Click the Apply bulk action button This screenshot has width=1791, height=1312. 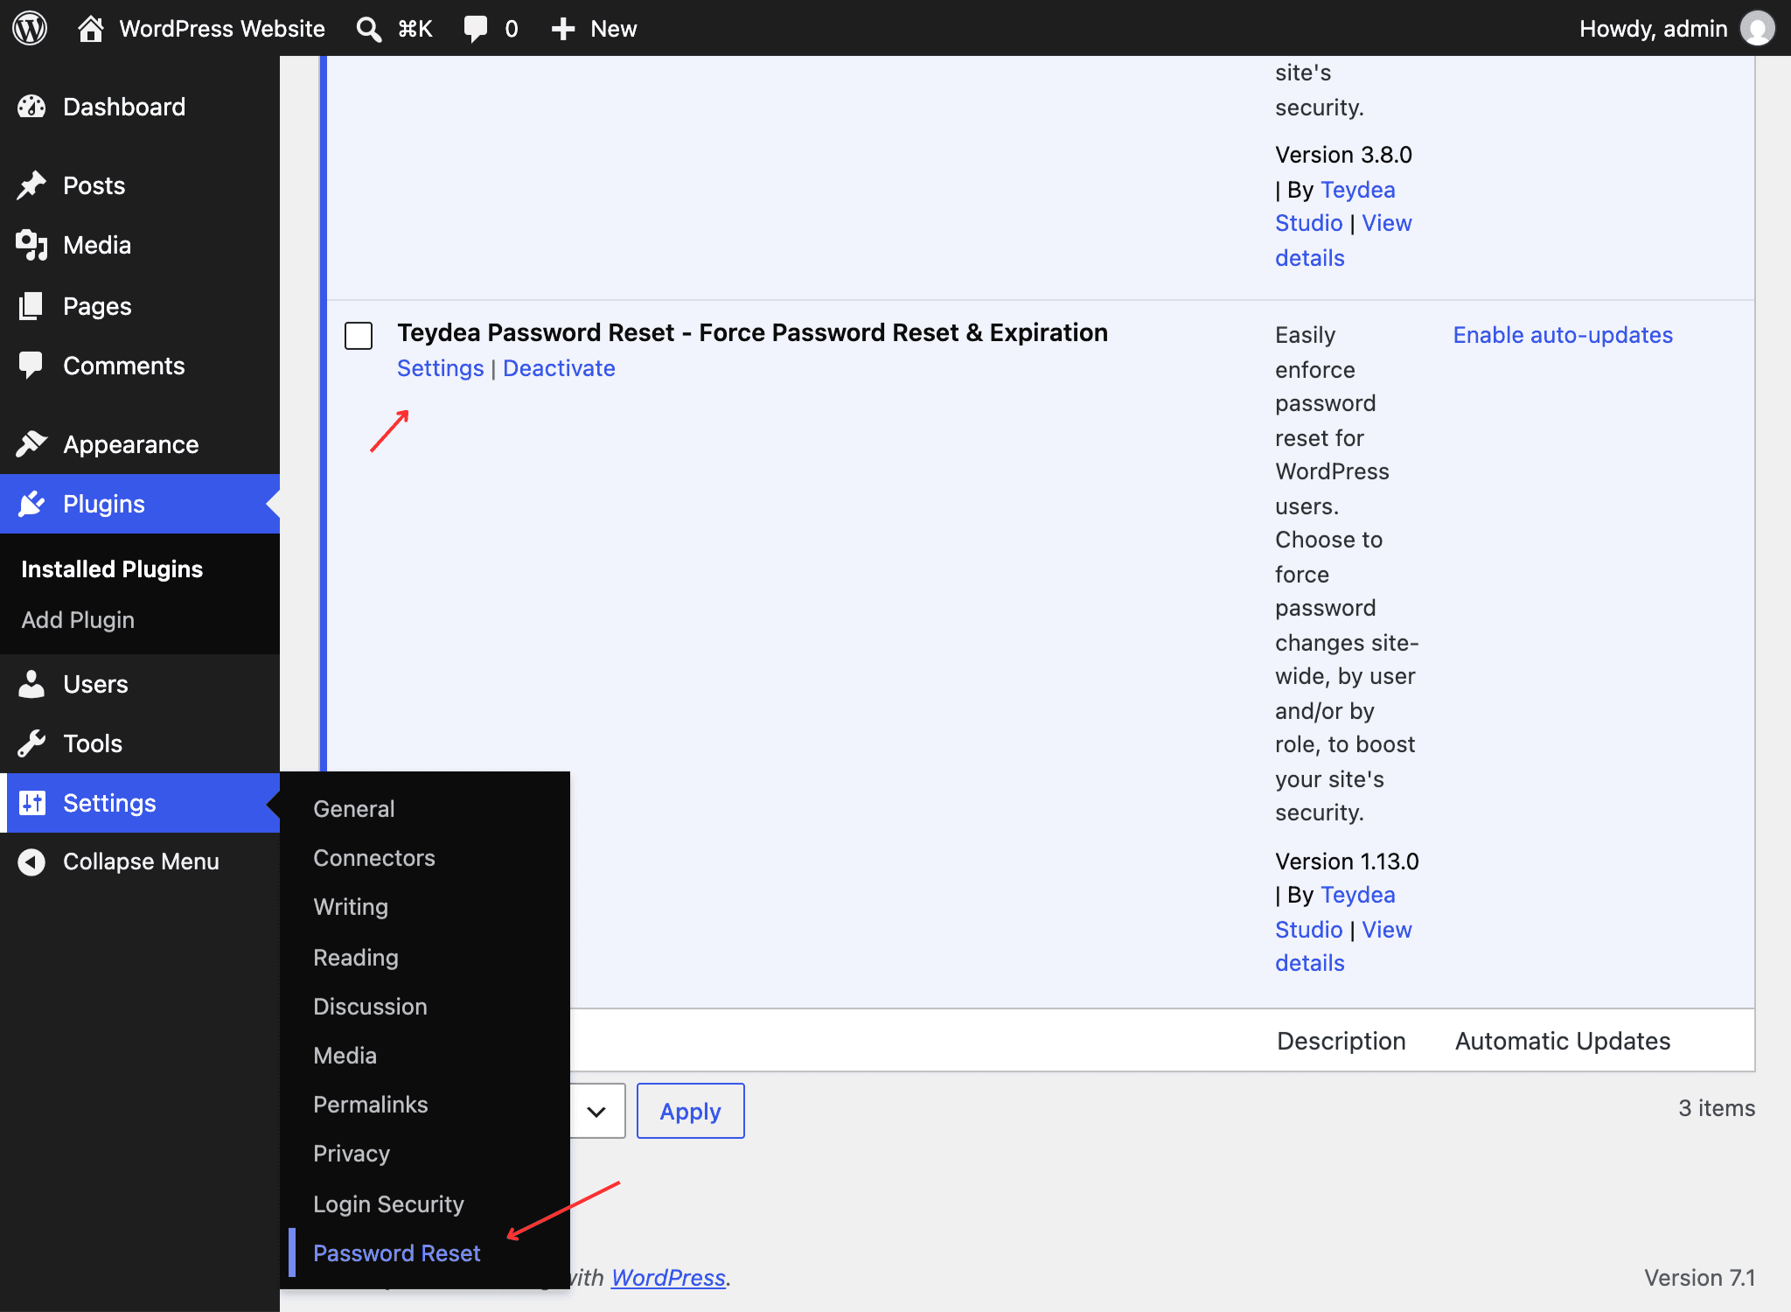[x=691, y=1112]
